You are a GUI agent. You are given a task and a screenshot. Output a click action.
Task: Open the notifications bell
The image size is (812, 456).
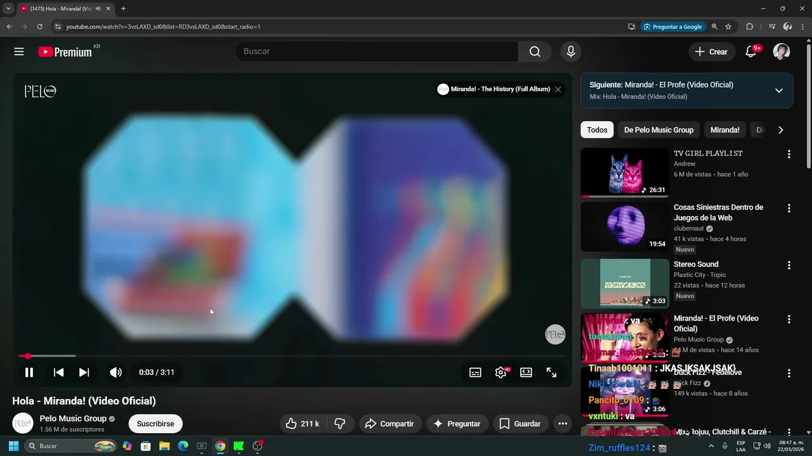pyautogui.click(x=751, y=52)
